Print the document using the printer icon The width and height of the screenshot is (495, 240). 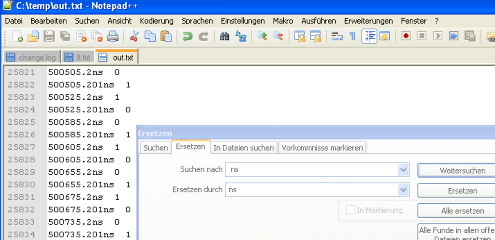(x=113, y=36)
